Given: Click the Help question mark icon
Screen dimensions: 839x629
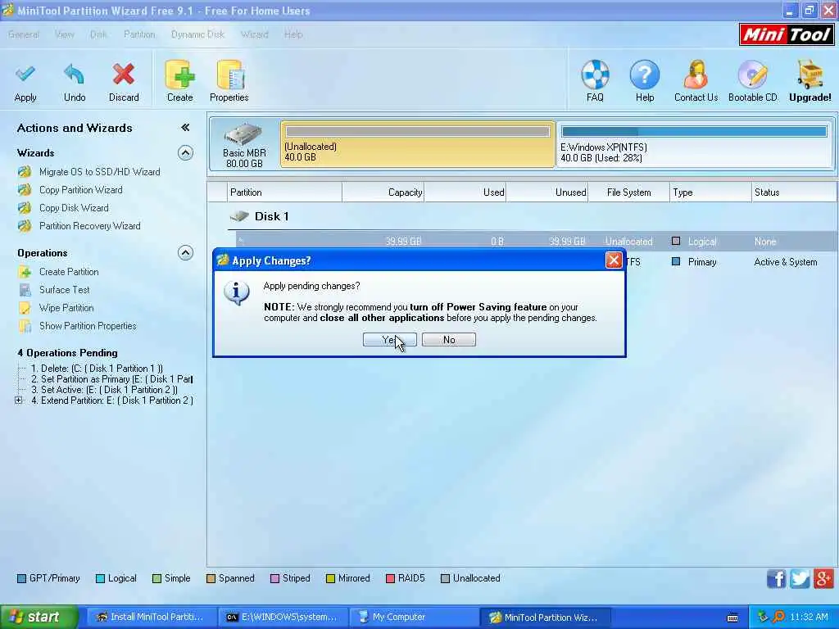Looking at the screenshot, I should coord(644,75).
